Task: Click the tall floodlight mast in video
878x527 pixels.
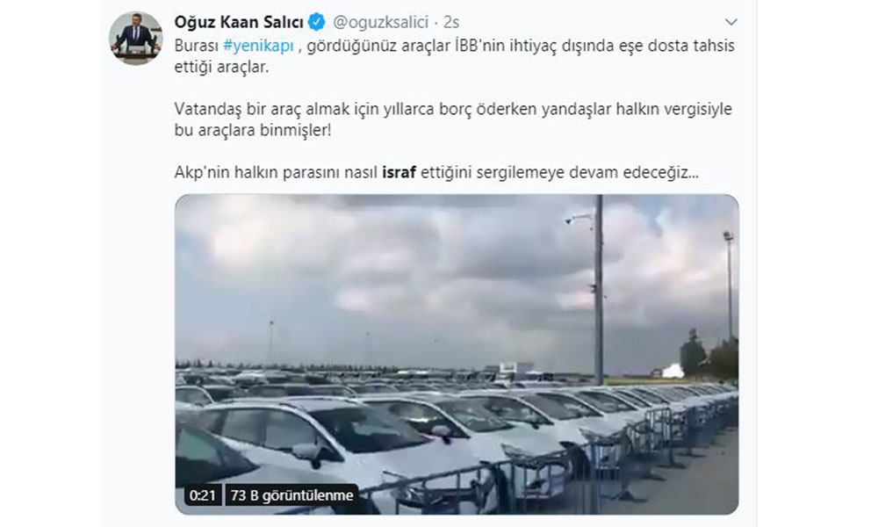Action: tap(729, 285)
